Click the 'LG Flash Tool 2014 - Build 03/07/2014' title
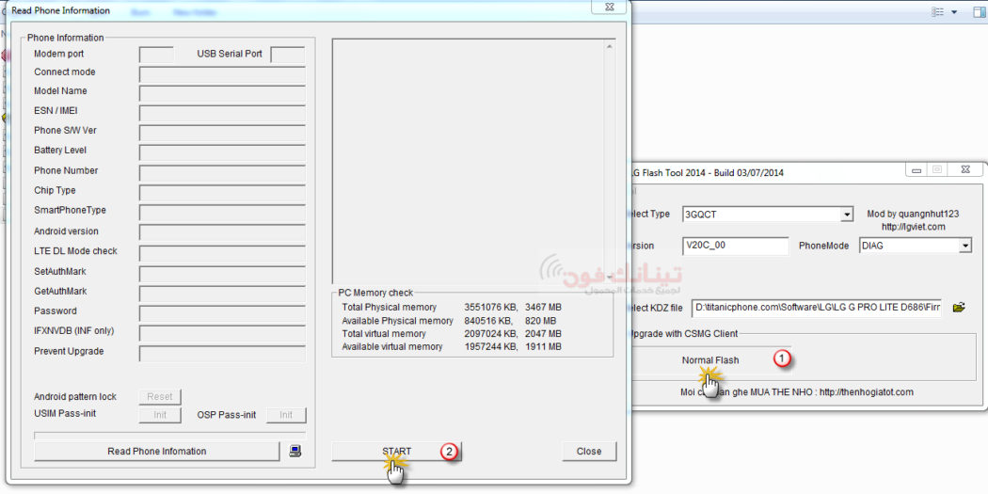 (707, 172)
